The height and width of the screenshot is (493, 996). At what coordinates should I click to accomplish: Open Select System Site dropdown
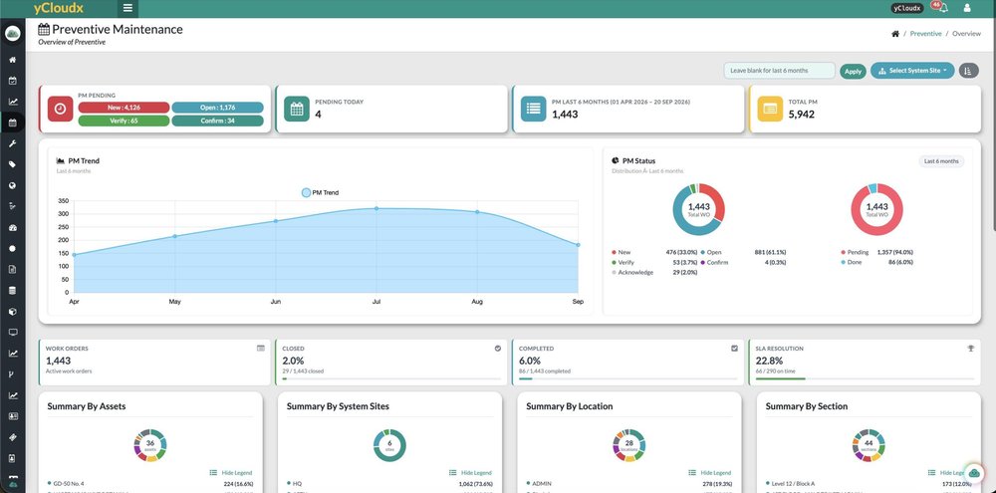point(912,71)
